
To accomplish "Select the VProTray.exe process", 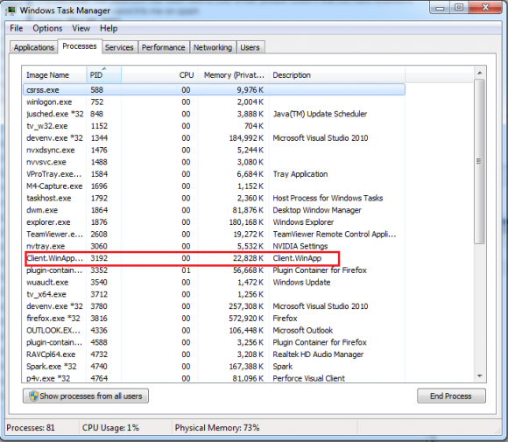I will point(214,174).
